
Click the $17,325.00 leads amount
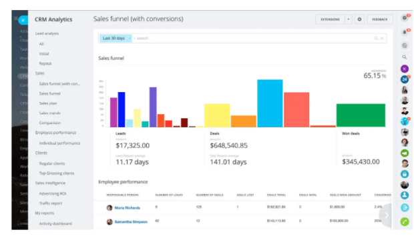(x=132, y=145)
